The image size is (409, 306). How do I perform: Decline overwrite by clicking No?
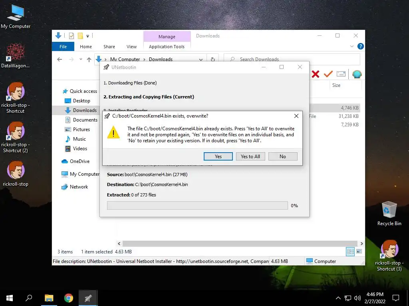(283, 156)
